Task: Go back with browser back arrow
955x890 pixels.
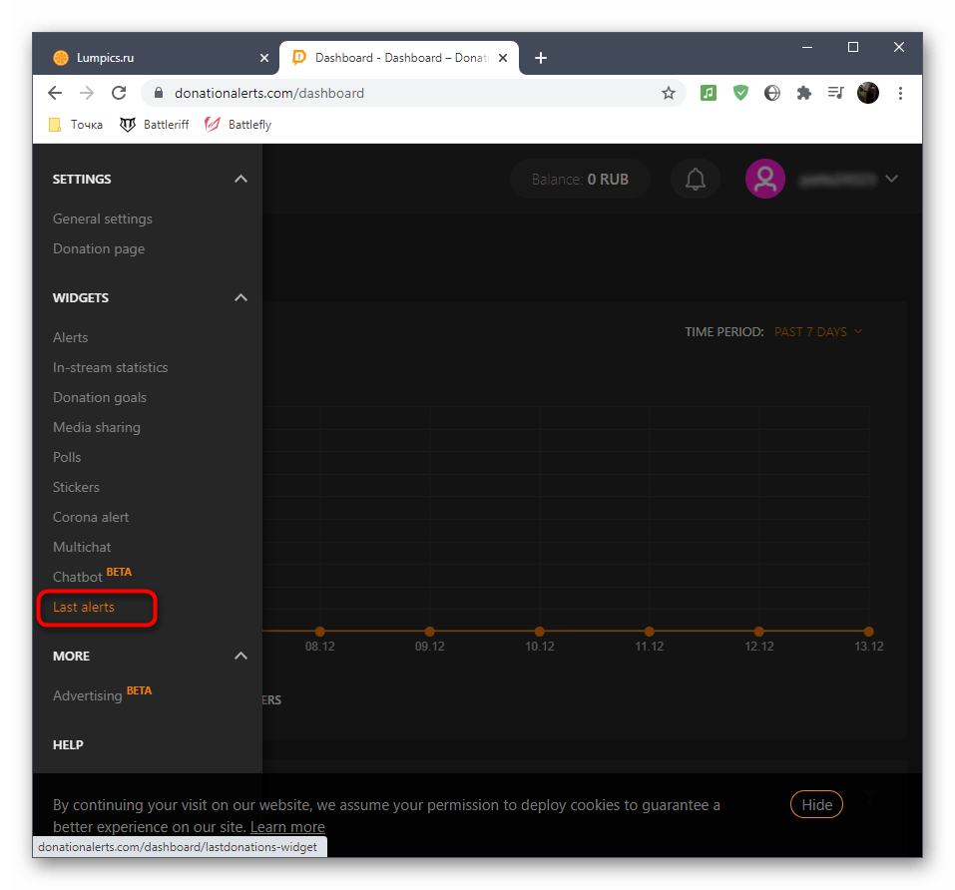Action: click(55, 93)
